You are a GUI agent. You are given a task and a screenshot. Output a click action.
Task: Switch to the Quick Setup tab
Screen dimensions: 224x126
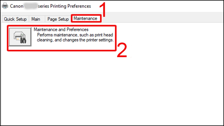15,19
